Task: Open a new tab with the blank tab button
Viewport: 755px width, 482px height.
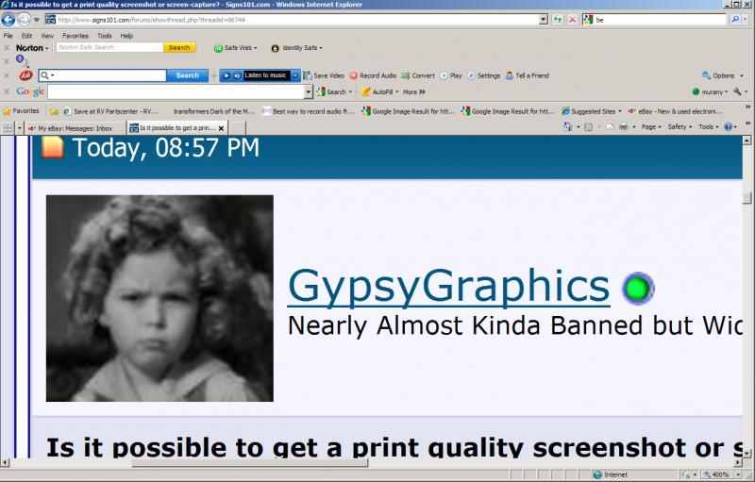Action: click(x=237, y=128)
